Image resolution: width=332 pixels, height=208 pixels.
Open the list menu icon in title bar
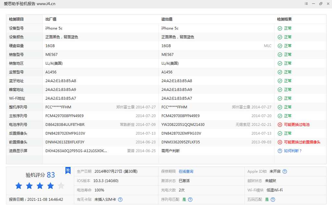coord(306,4)
